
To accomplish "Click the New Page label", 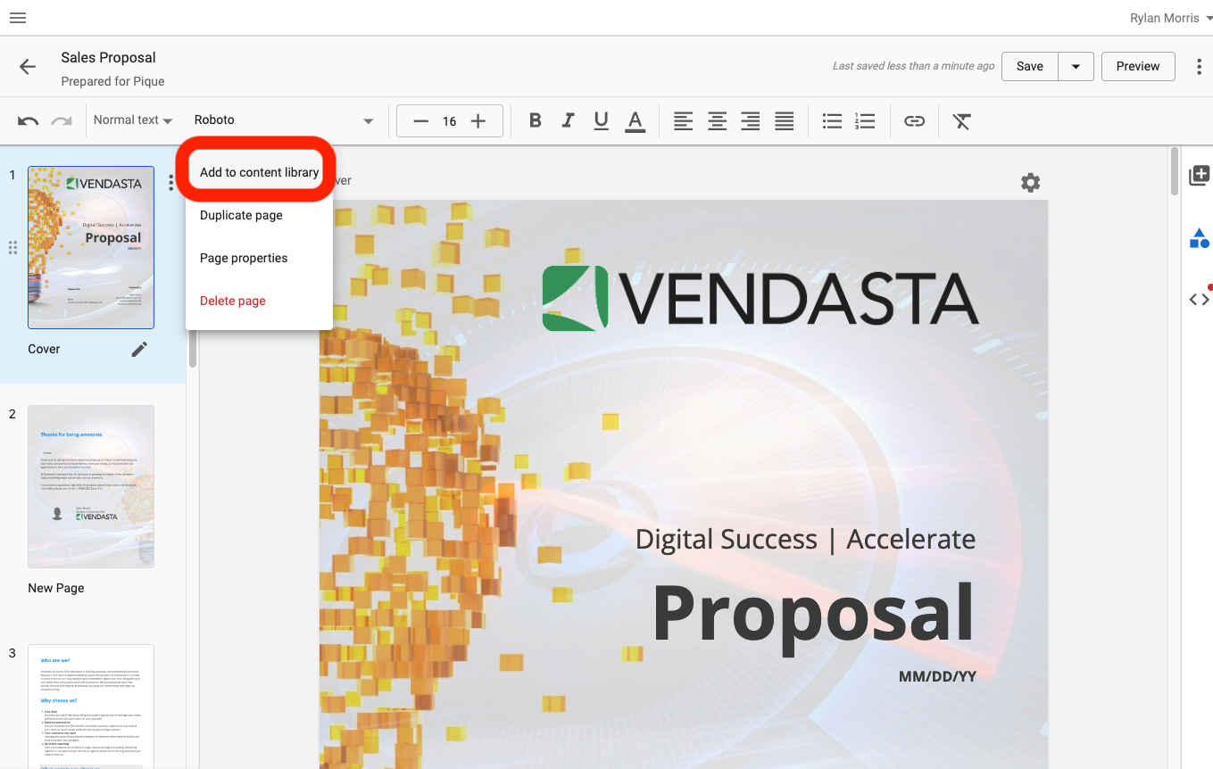I will click(x=56, y=588).
